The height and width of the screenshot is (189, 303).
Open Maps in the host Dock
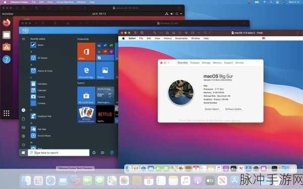(x=112, y=181)
